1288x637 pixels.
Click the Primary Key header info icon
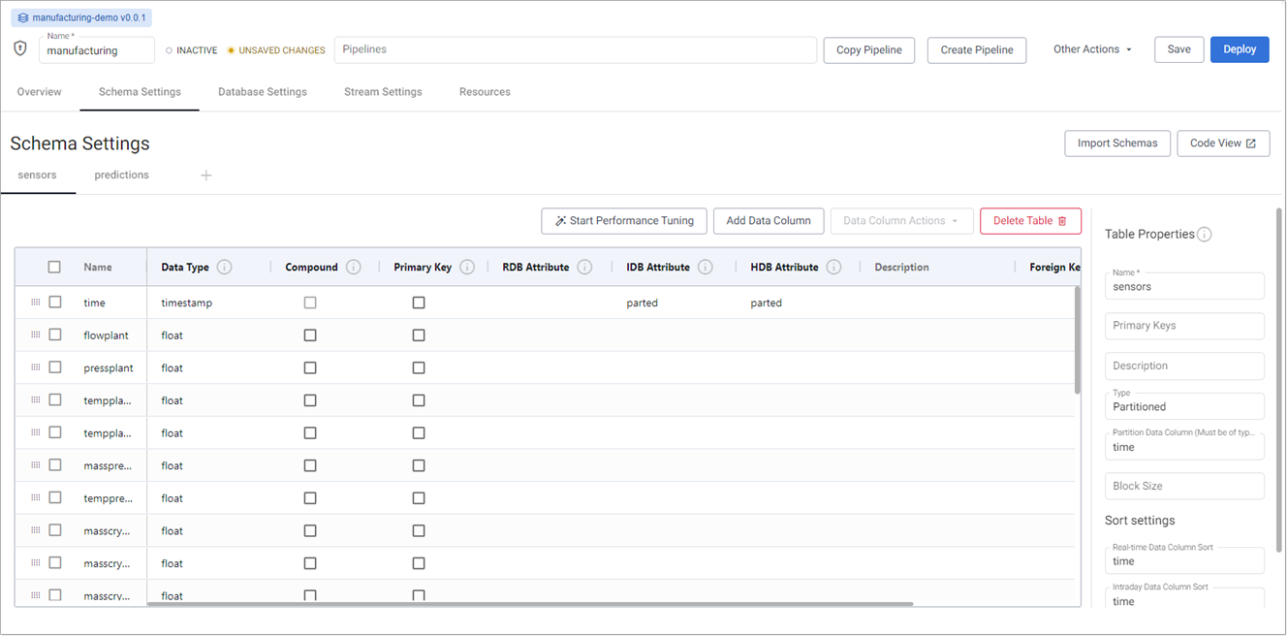(x=465, y=267)
